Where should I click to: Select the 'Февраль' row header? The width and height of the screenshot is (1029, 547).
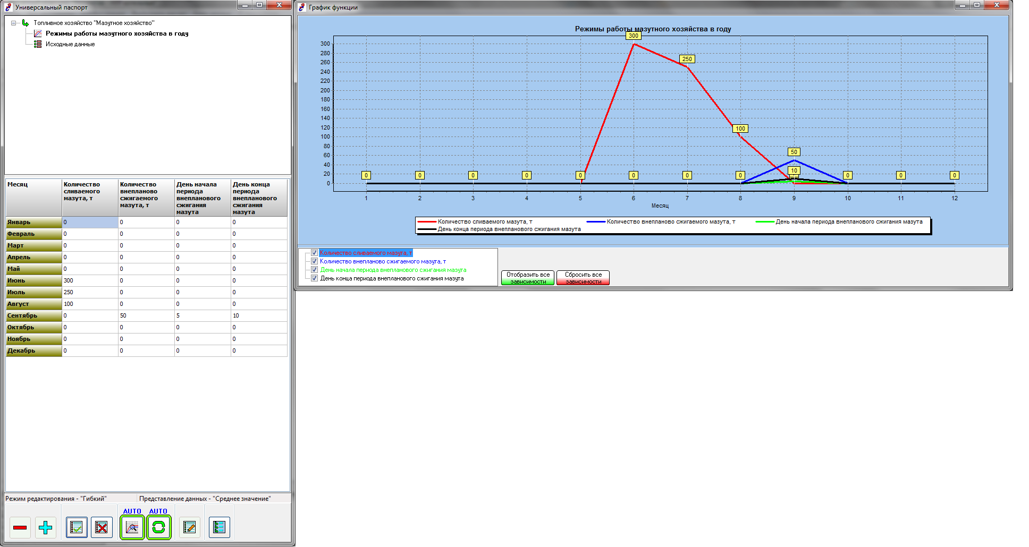click(33, 234)
